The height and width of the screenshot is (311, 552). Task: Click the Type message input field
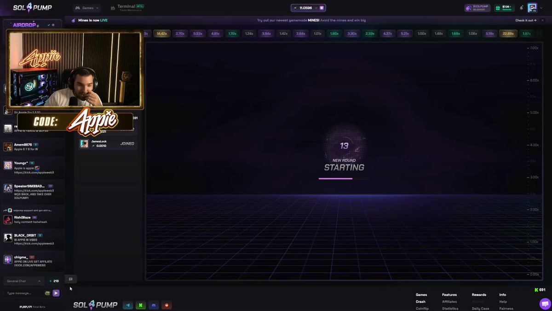click(23, 293)
